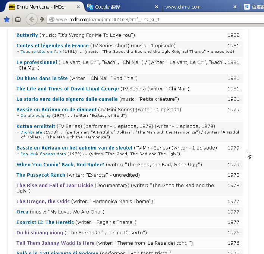Open The Life and Times of David Lloyd George
This screenshot has width=264, height=254.
68,89
